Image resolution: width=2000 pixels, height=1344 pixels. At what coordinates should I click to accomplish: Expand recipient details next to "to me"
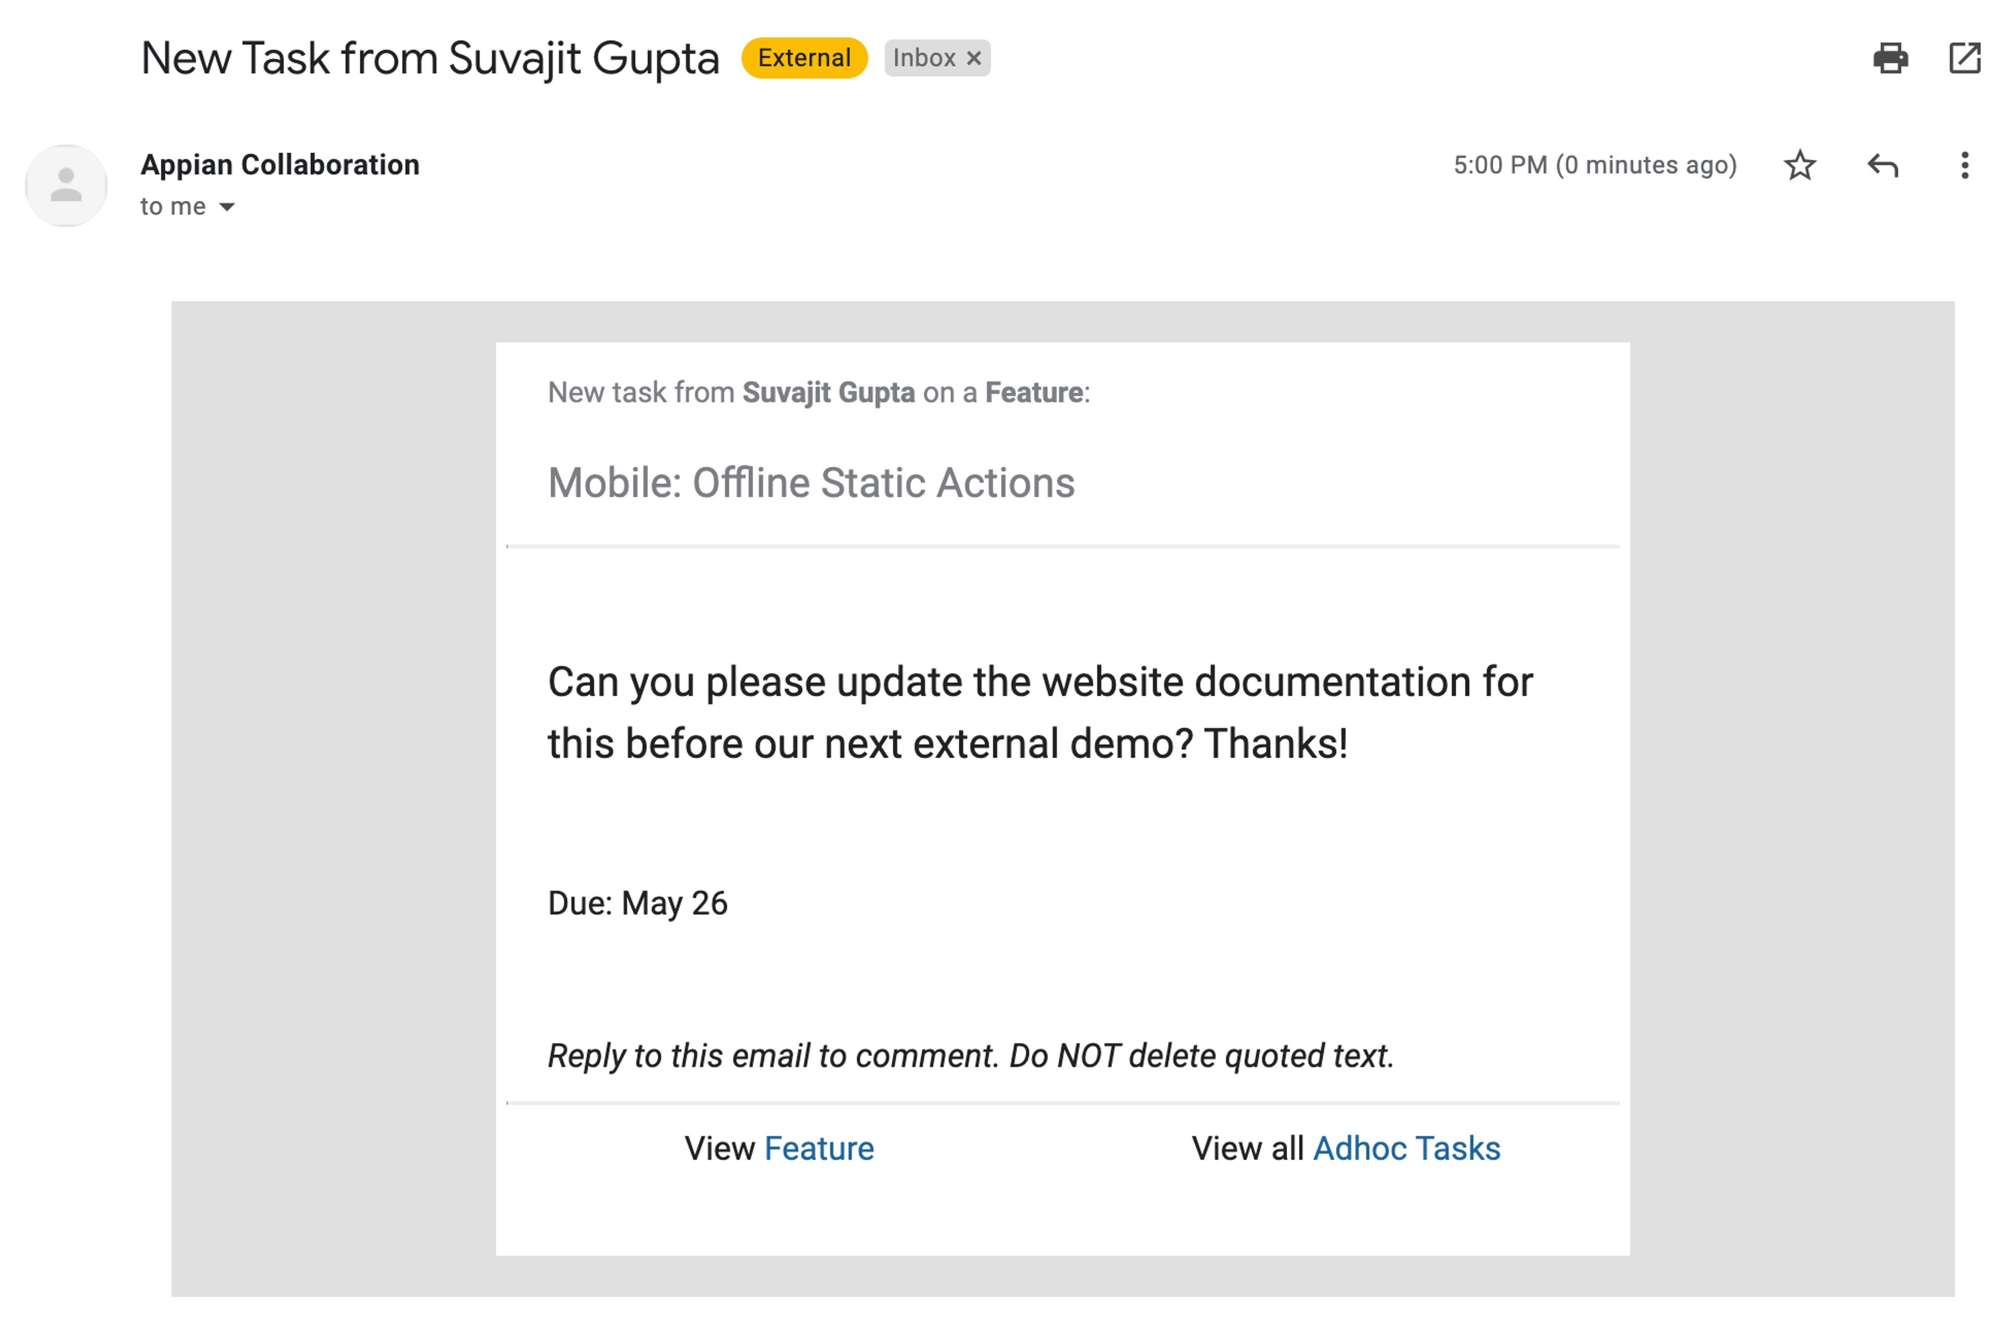tap(227, 207)
